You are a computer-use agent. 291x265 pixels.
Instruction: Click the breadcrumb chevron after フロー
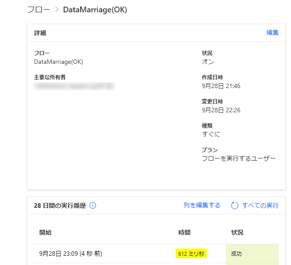[57, 10]
